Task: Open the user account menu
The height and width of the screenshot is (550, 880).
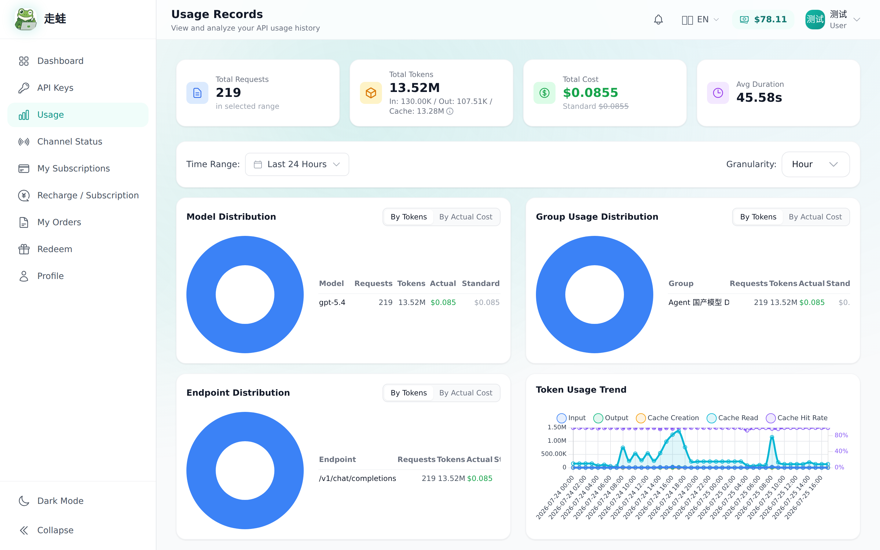Action: coord(833,19)
